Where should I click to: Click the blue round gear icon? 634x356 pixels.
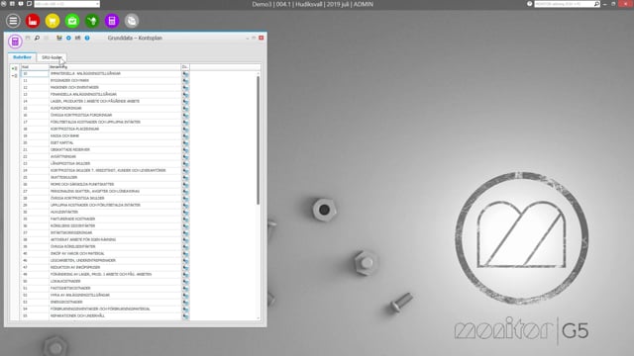(68, 38)
